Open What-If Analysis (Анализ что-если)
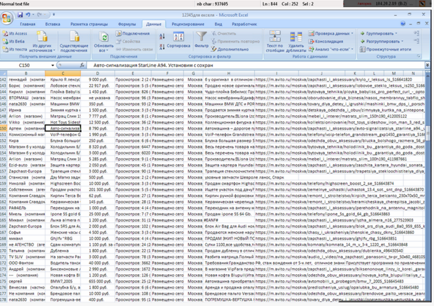The height and width of the screenshot is (306, 434). 331,49
